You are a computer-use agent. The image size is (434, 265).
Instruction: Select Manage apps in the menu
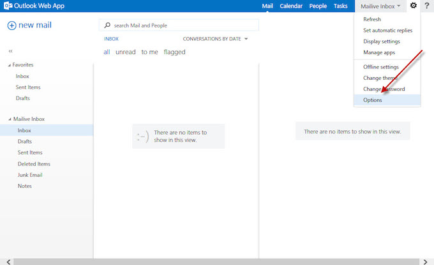pos(387,52)
